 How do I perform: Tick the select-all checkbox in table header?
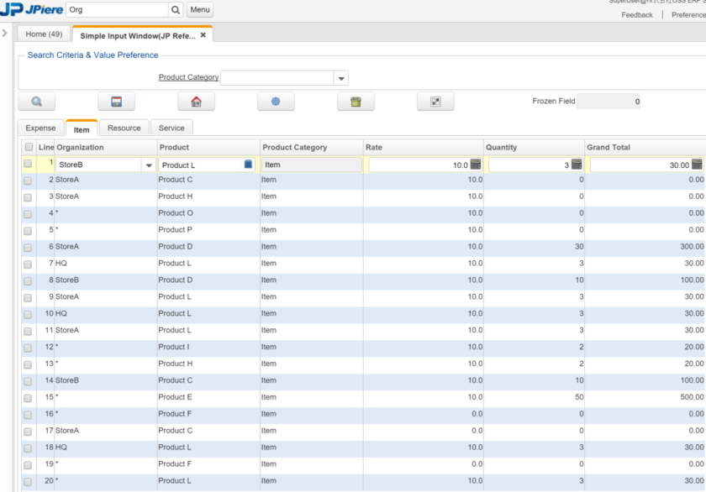[x=29, y=148]
